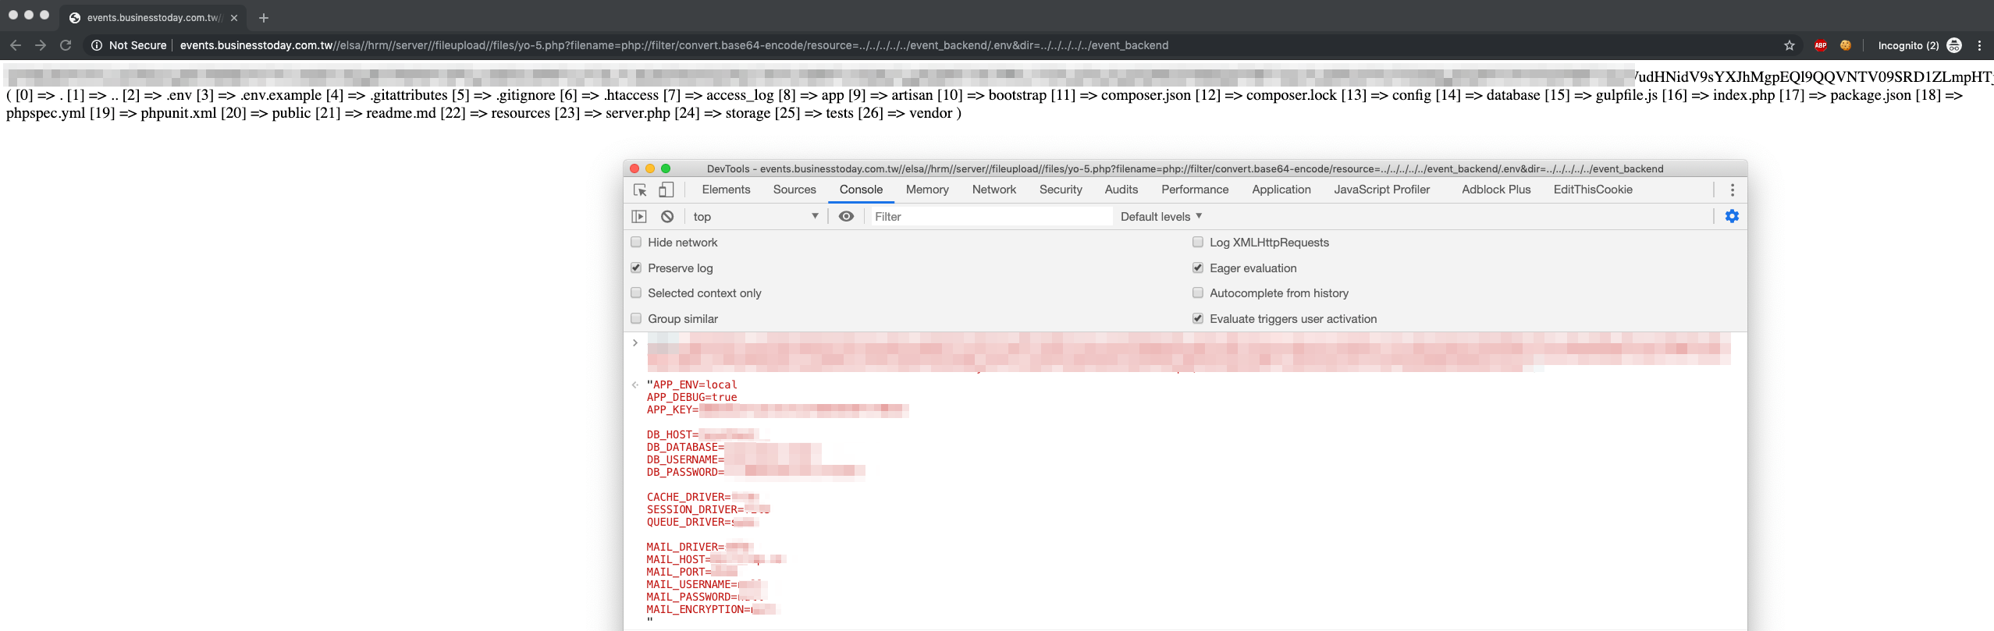Click the console Filter input
1994x631 pixels.
pos(991,217)
